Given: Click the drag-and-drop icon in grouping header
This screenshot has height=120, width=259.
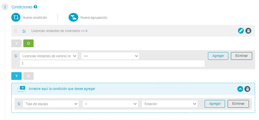Looking at the screenshot, I should pos(21,89).
